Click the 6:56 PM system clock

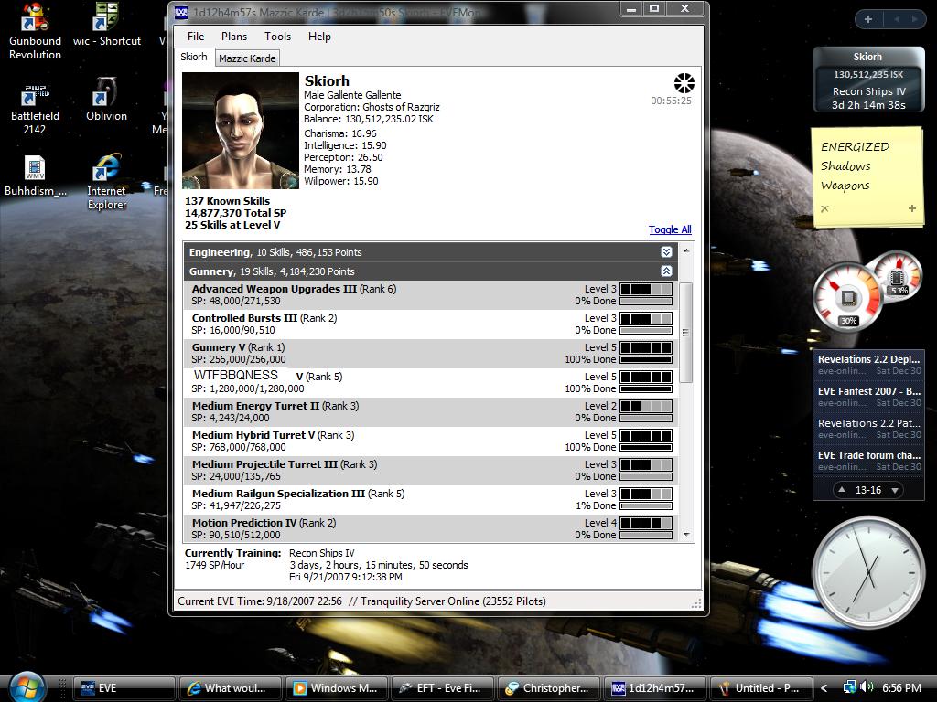click(x=901, y=688)
